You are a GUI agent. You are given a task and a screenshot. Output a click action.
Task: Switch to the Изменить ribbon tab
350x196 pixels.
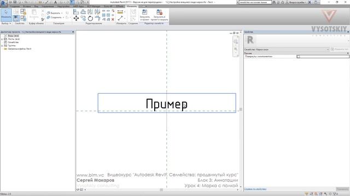click(131, 6)
